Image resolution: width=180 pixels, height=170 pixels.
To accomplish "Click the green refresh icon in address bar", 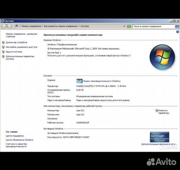I will click(129, 26).
